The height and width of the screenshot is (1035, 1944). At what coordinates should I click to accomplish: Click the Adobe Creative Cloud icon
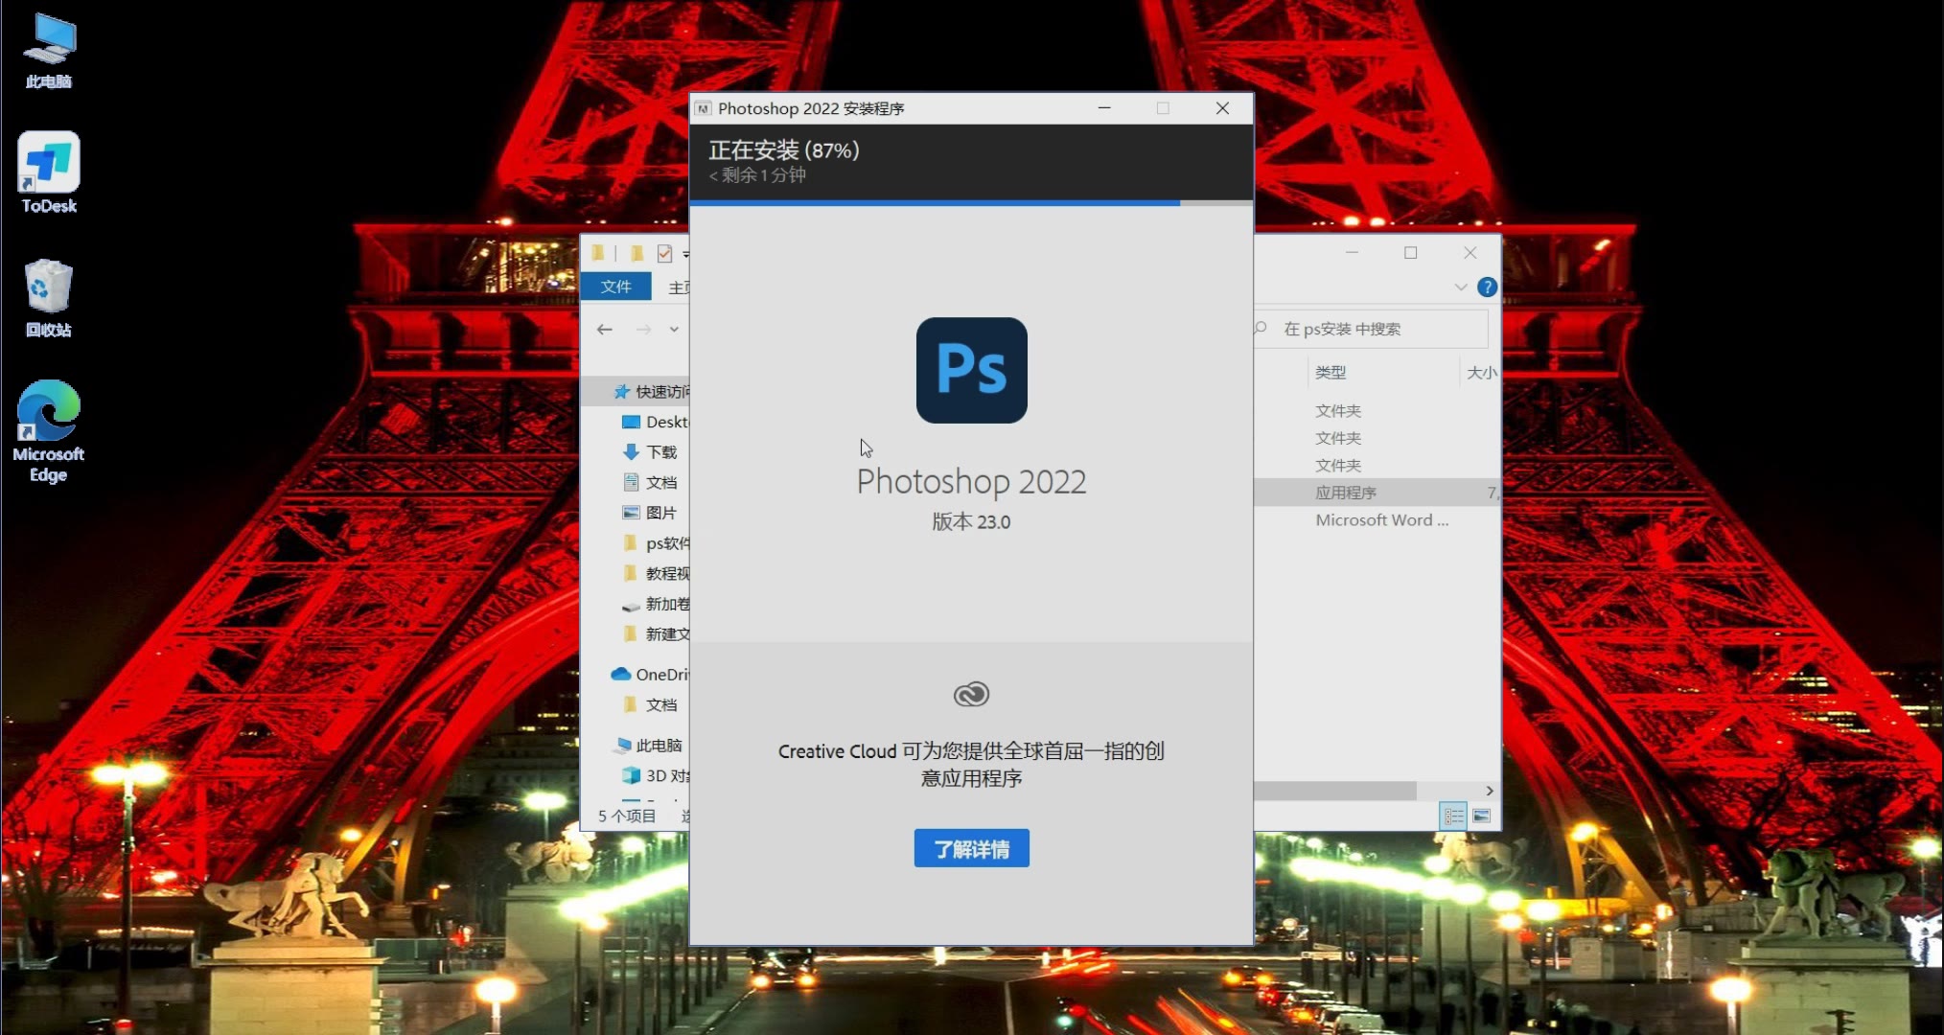[x=971, y=694]
